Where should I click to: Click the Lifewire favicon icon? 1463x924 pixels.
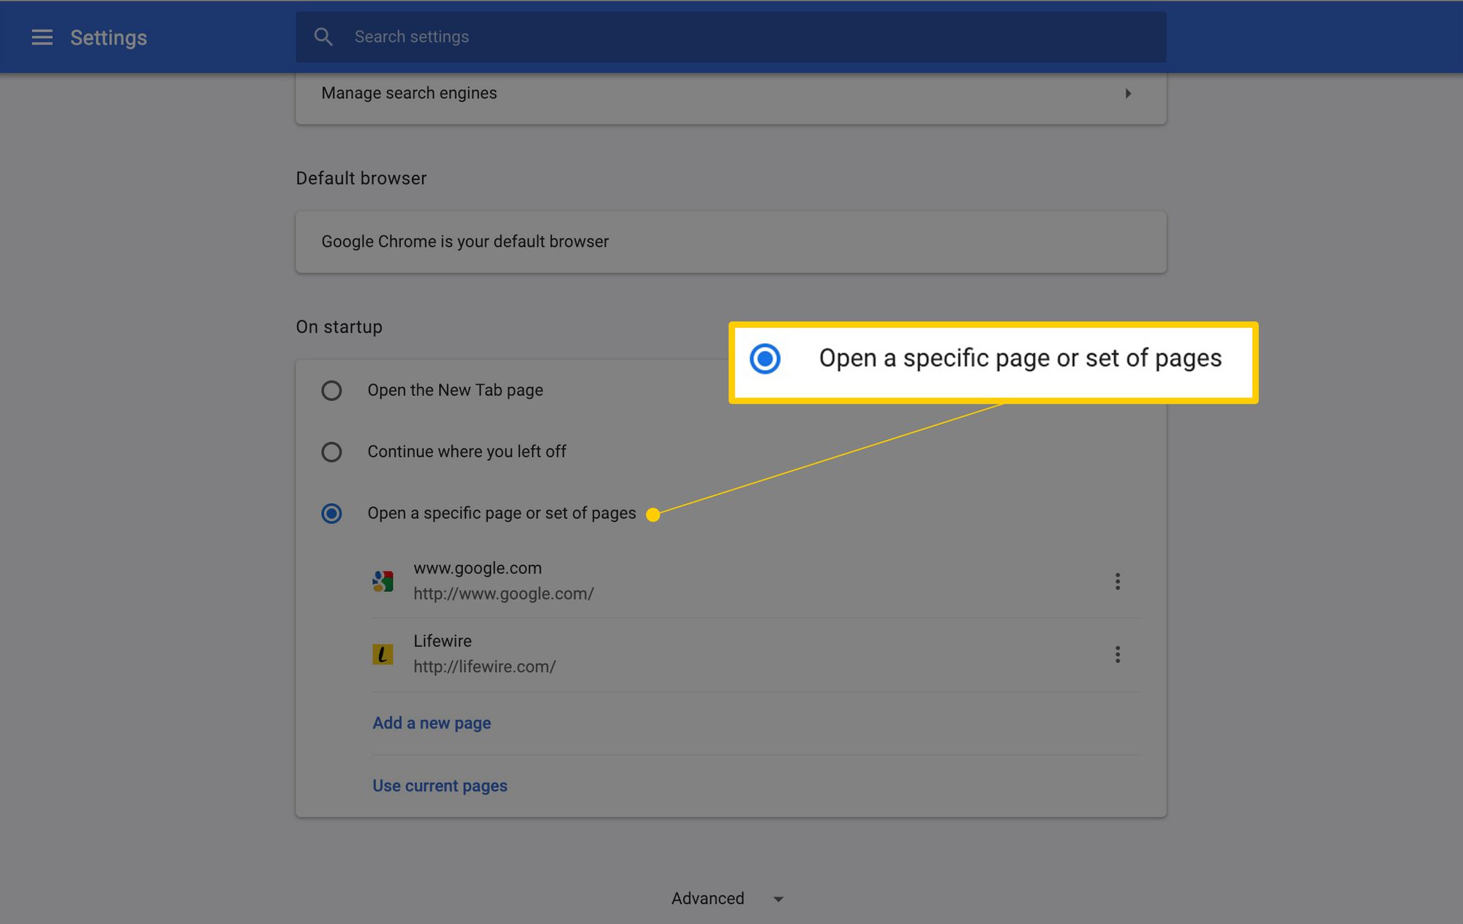tap(382, 653)
